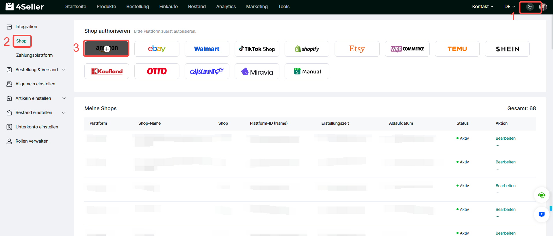Open the user profile avatar
Image resolution: width=553 pixels, height=236 pixels.
click(x=543, y=7)
